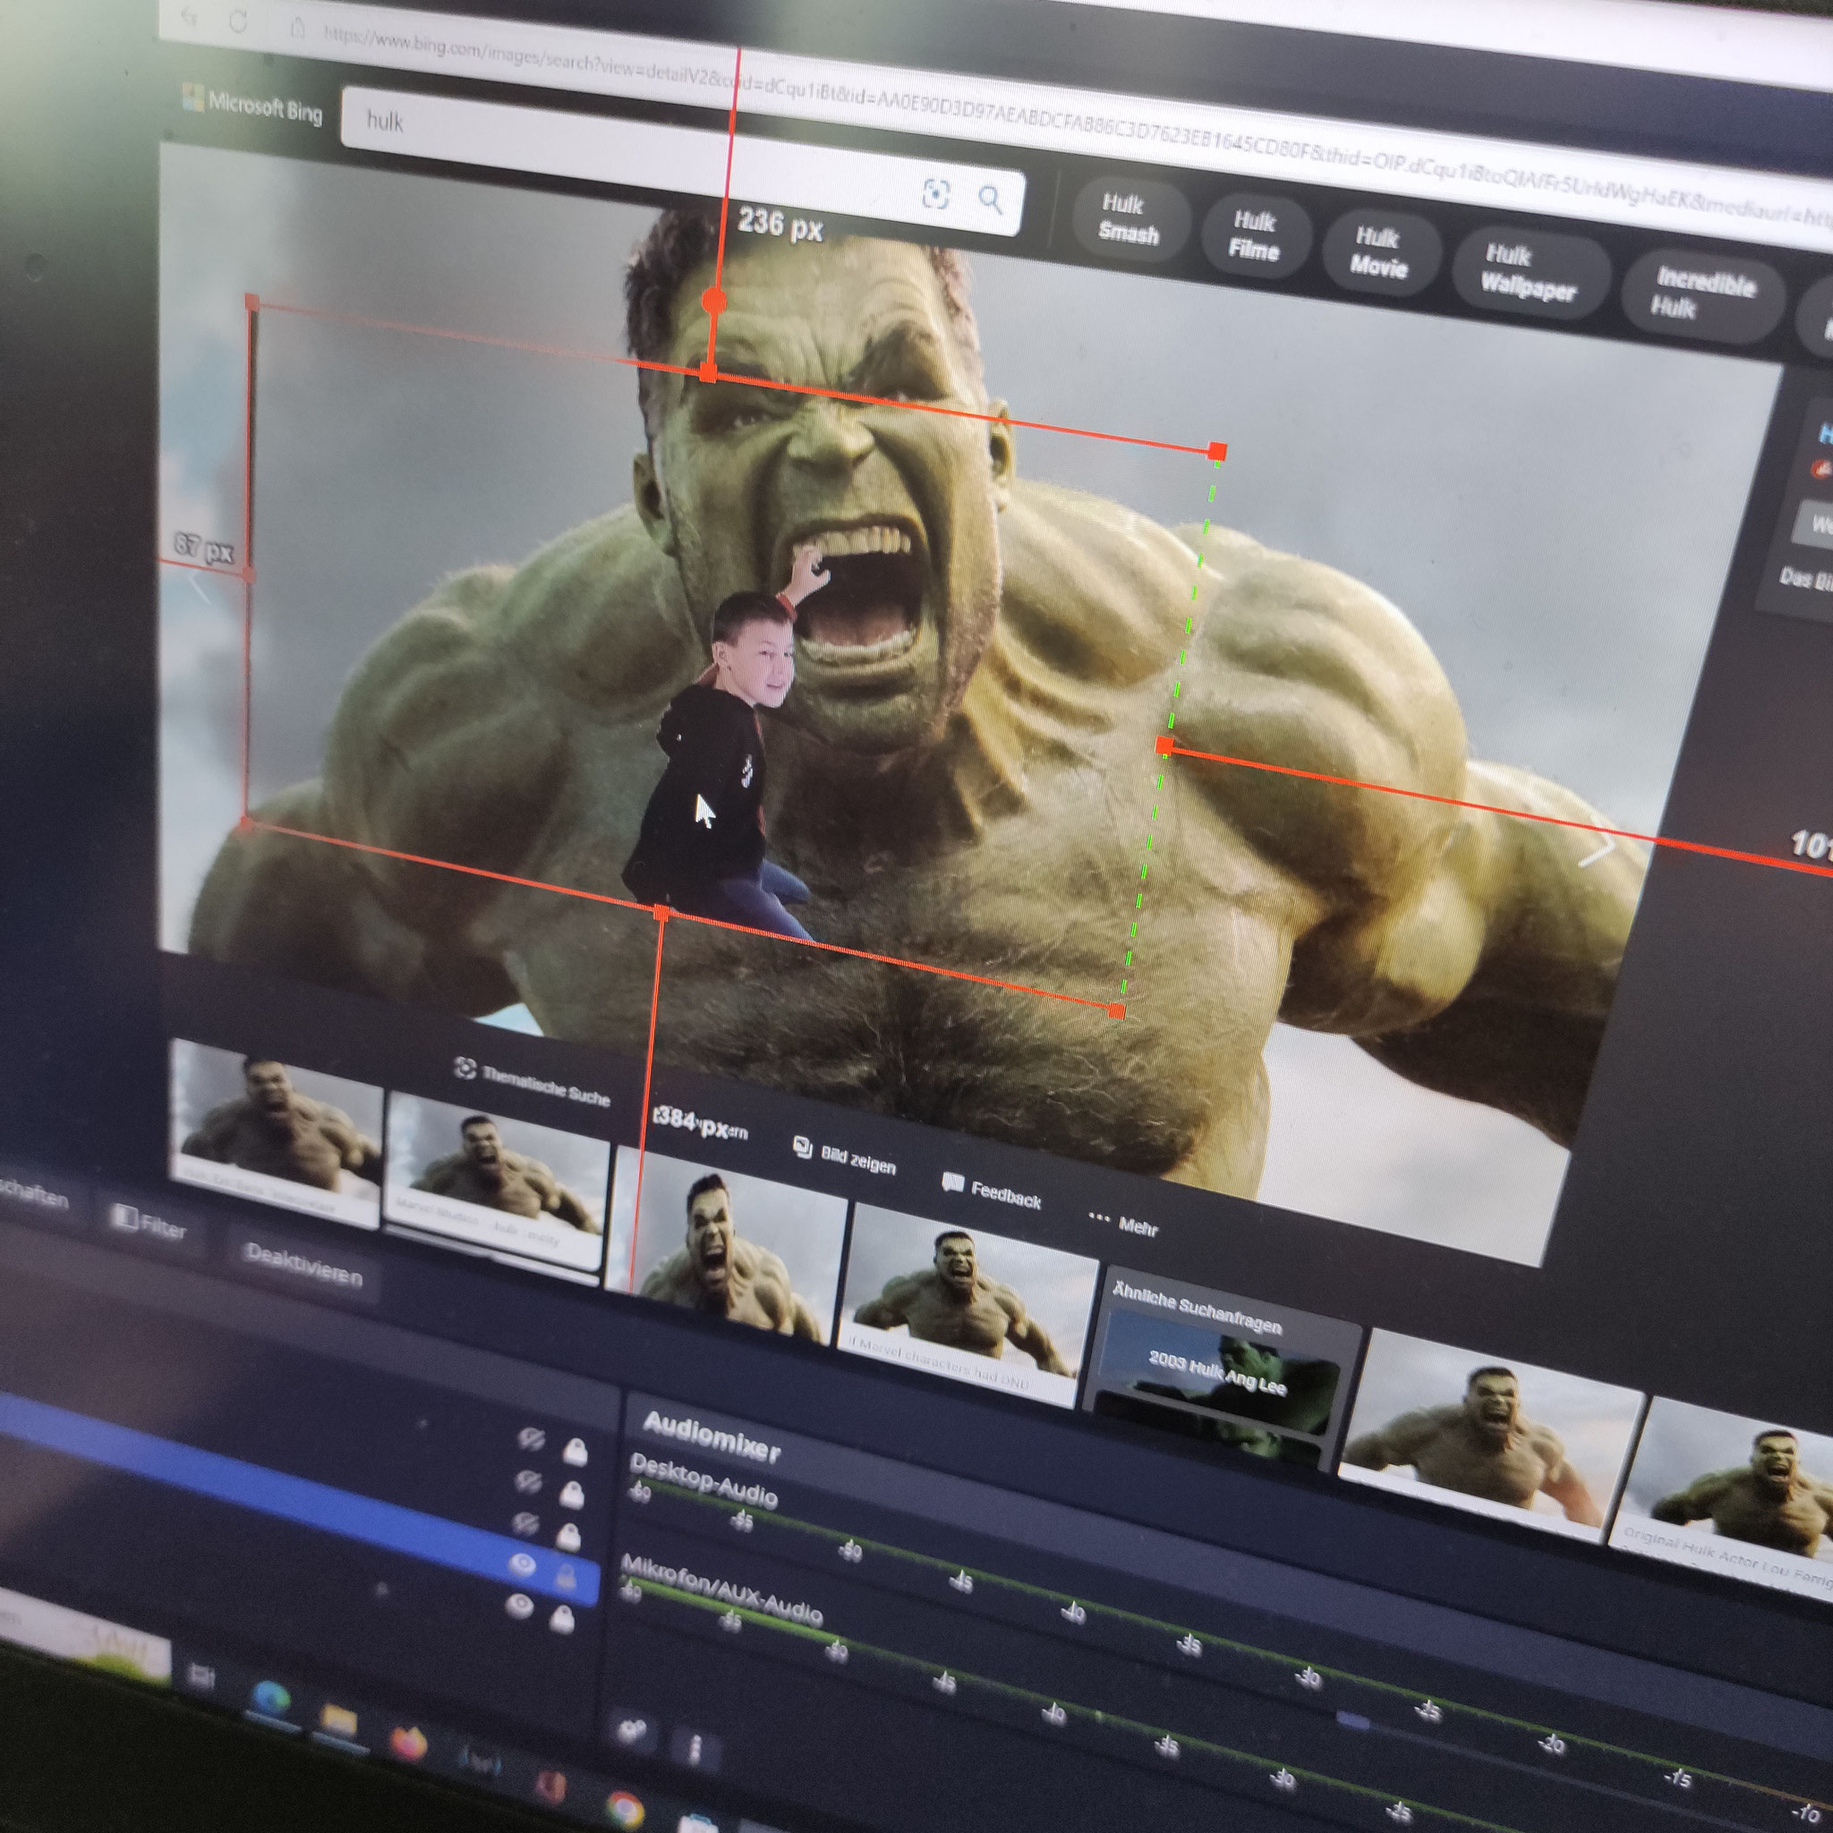The image size is (1833, 1833).
Task: Open the Feedback option
Action: pos(992,1191)
